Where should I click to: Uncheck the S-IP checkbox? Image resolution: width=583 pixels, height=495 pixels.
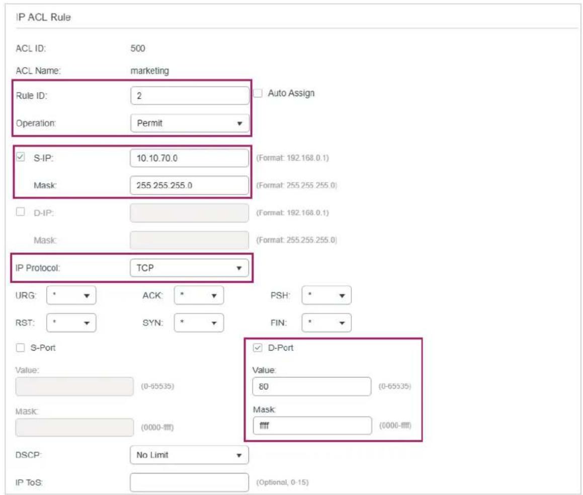pyautogui.click(x=21, y=157)
